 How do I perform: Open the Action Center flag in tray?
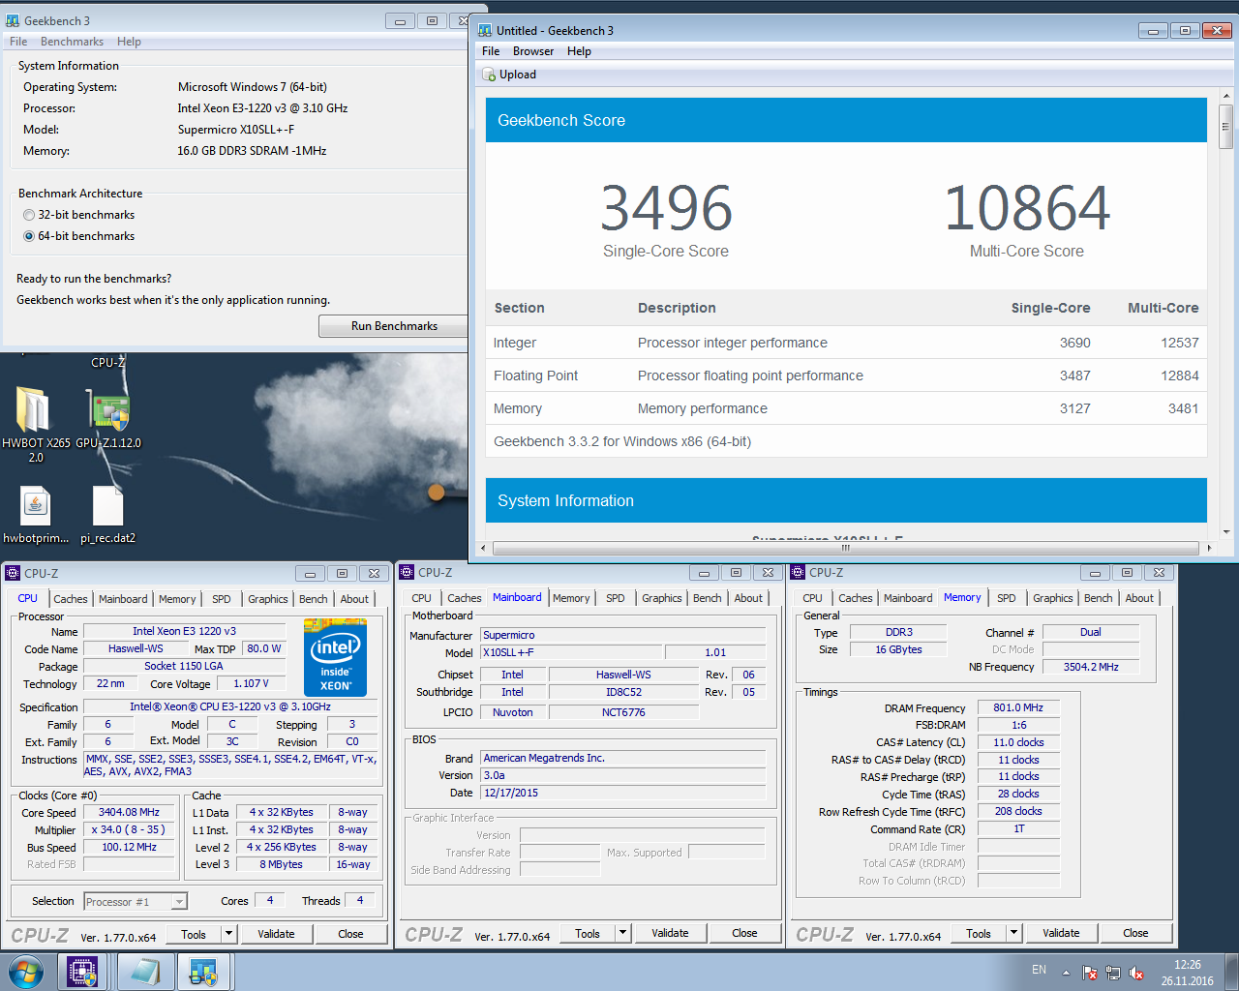[x=1090, y=973]
